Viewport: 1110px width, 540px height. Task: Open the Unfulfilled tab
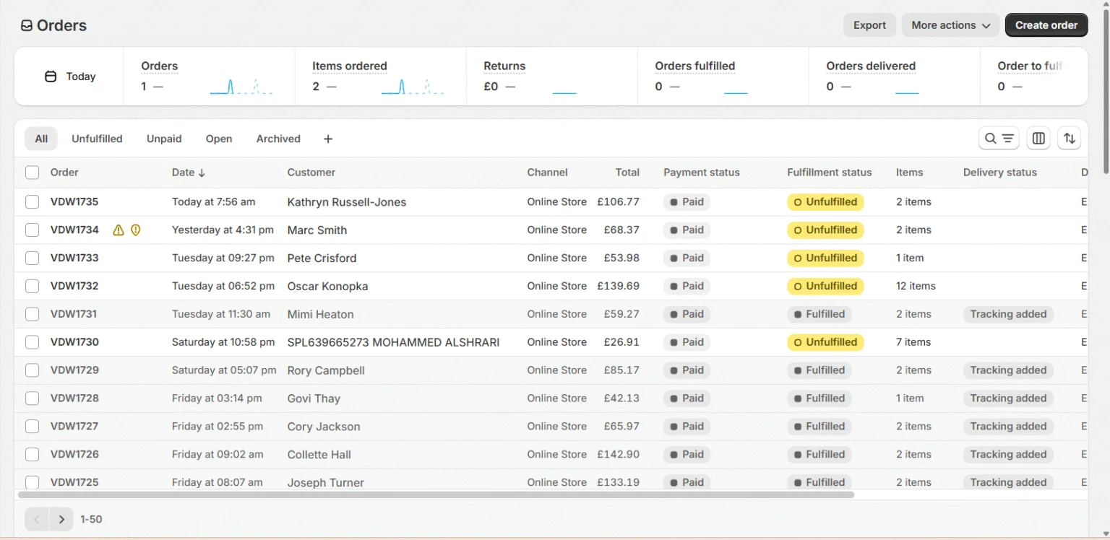click(97, 139)
